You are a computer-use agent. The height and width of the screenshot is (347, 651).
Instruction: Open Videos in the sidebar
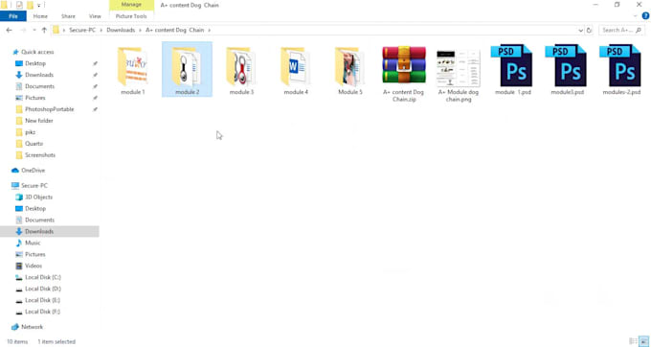pyautogui.click(x=34, y=266)
